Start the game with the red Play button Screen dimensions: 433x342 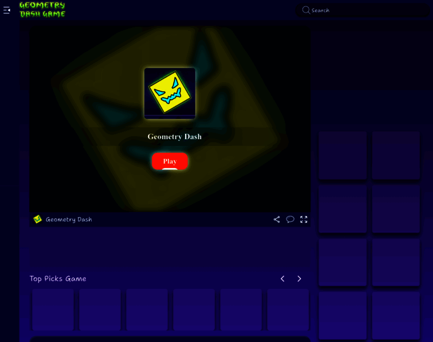170,161
